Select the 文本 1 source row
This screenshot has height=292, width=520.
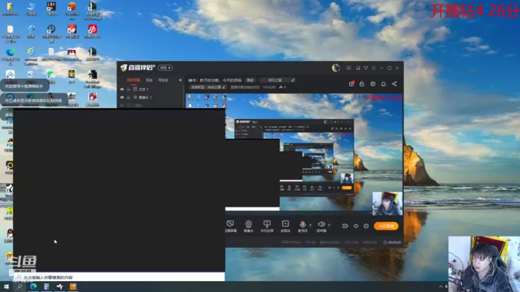click(x=151, y=90)
